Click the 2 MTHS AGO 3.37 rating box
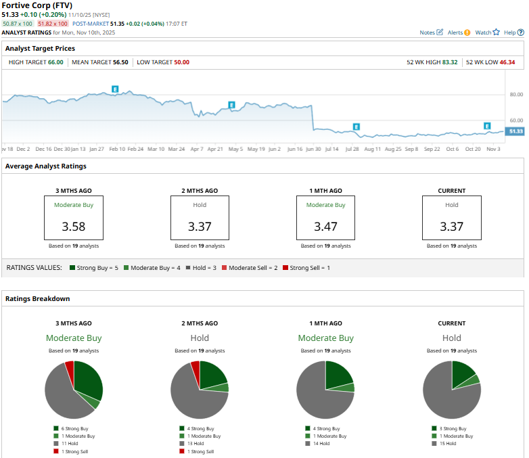This screenshot has width=529, height=458. coord(200,218)
